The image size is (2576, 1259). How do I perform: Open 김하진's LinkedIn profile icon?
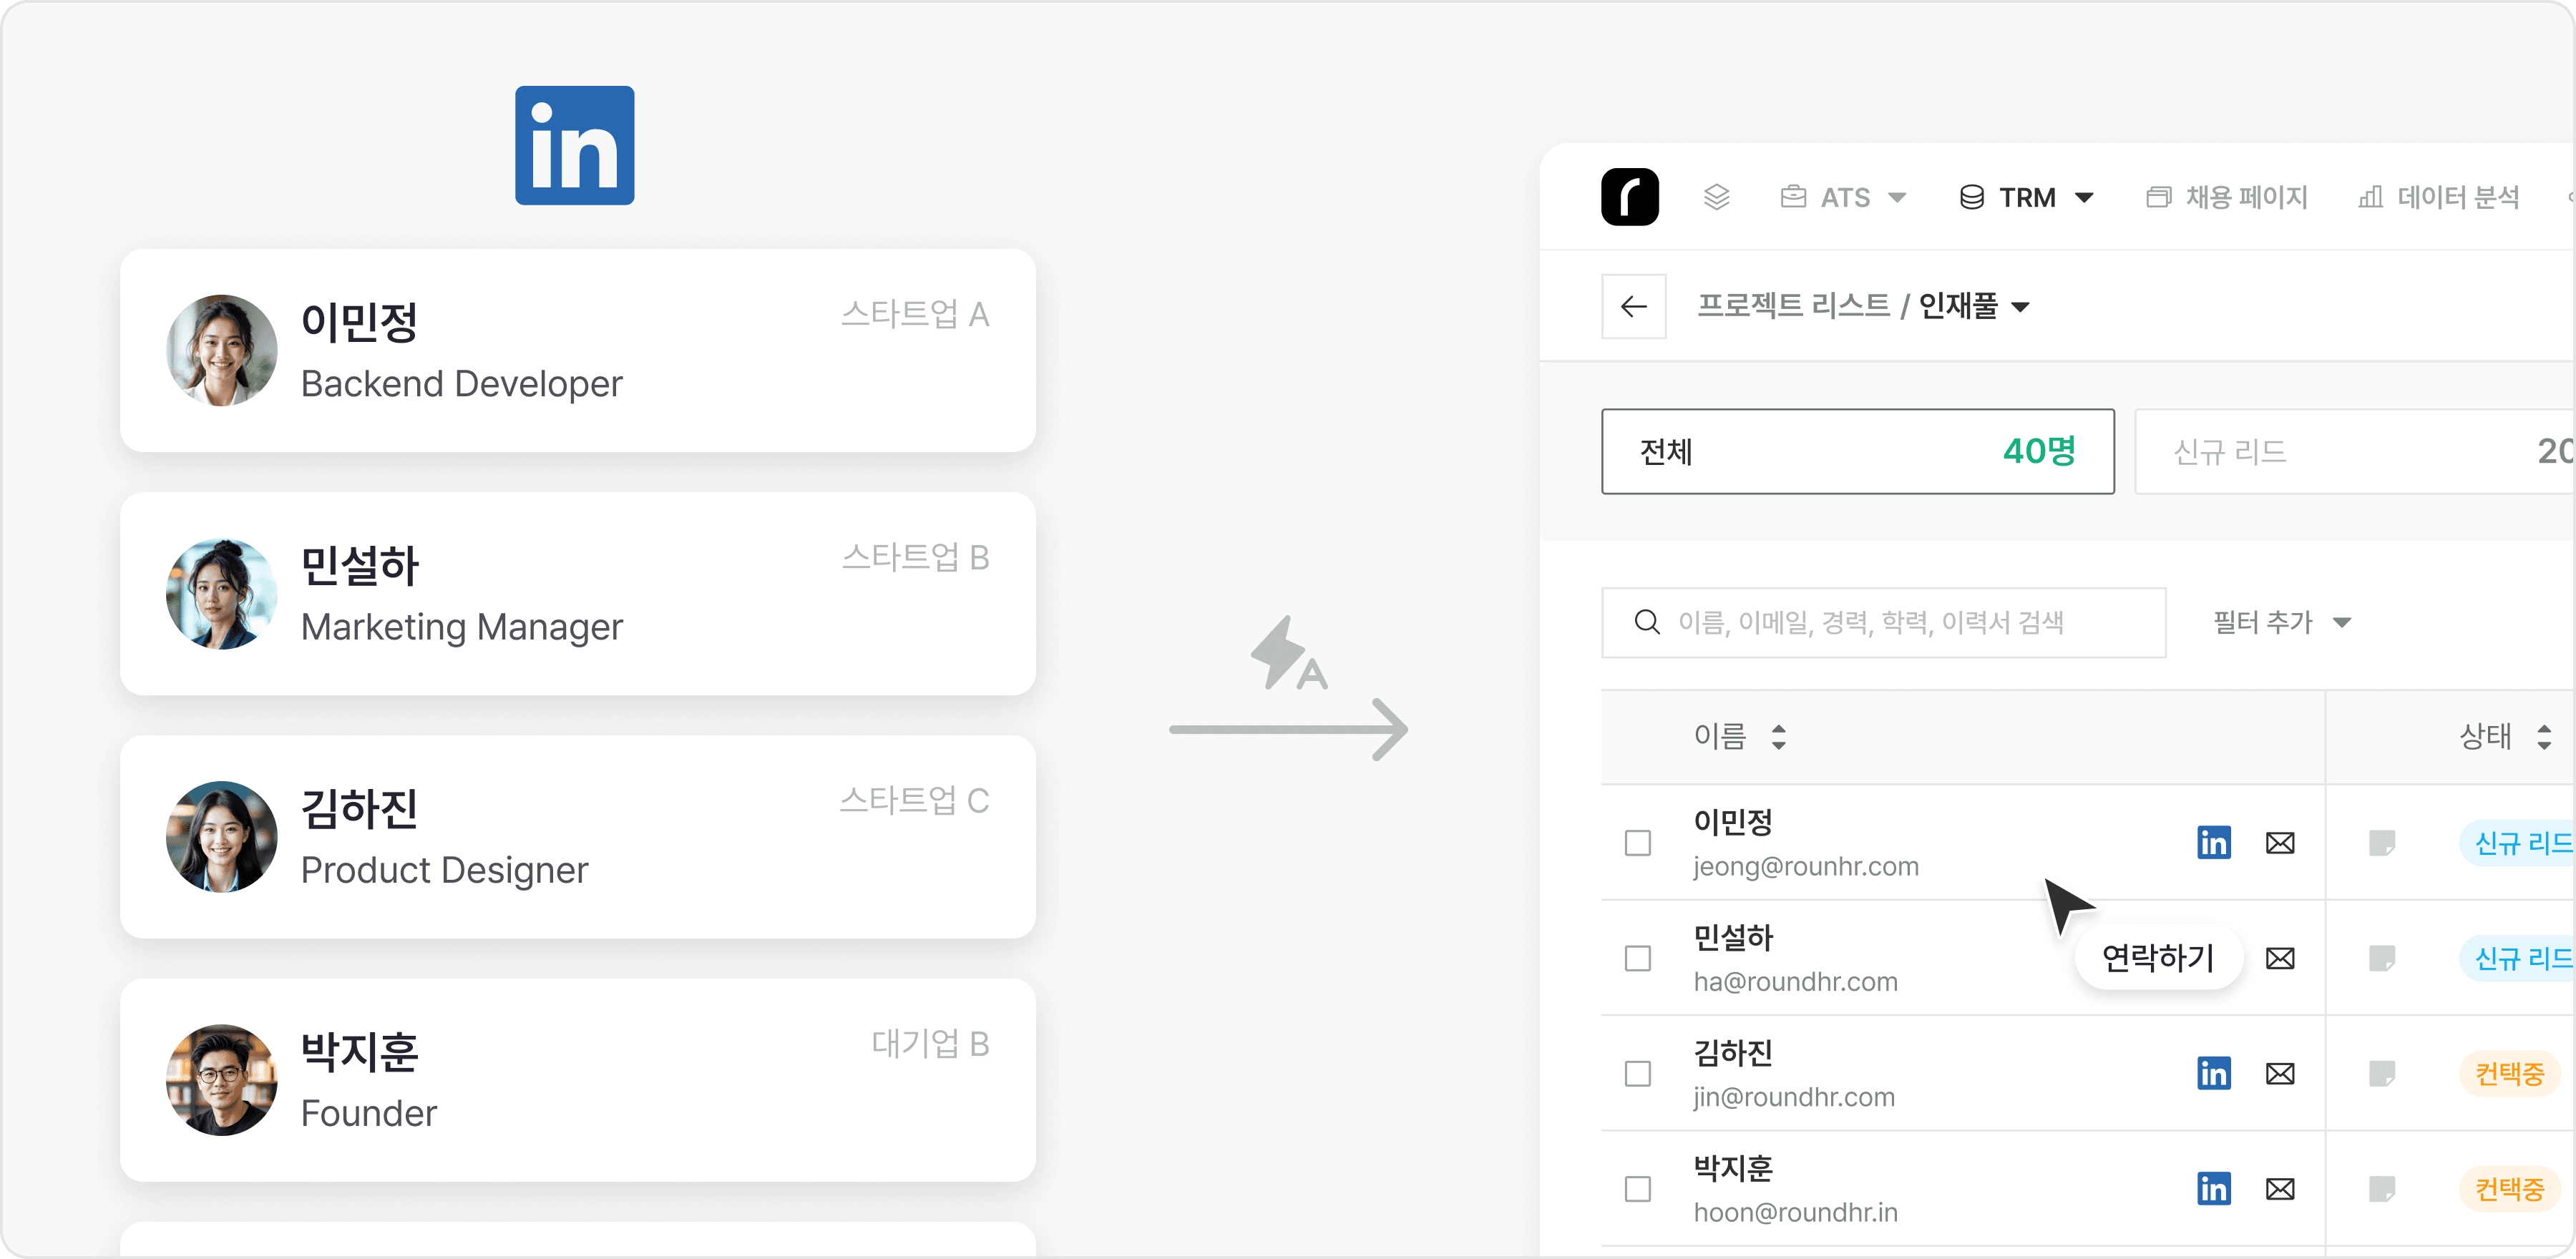pos(2214,1074)
